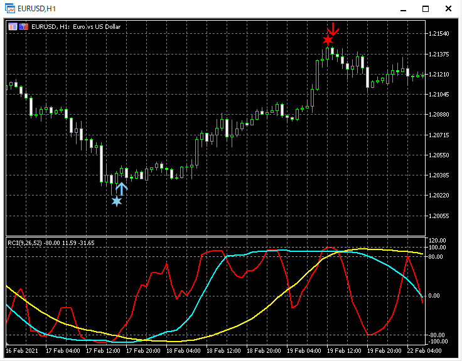Image resolution: width=462 pixels, height=361 pixels.
Task: Click the 1.20550 price level
Action: (x=439, y=155)
